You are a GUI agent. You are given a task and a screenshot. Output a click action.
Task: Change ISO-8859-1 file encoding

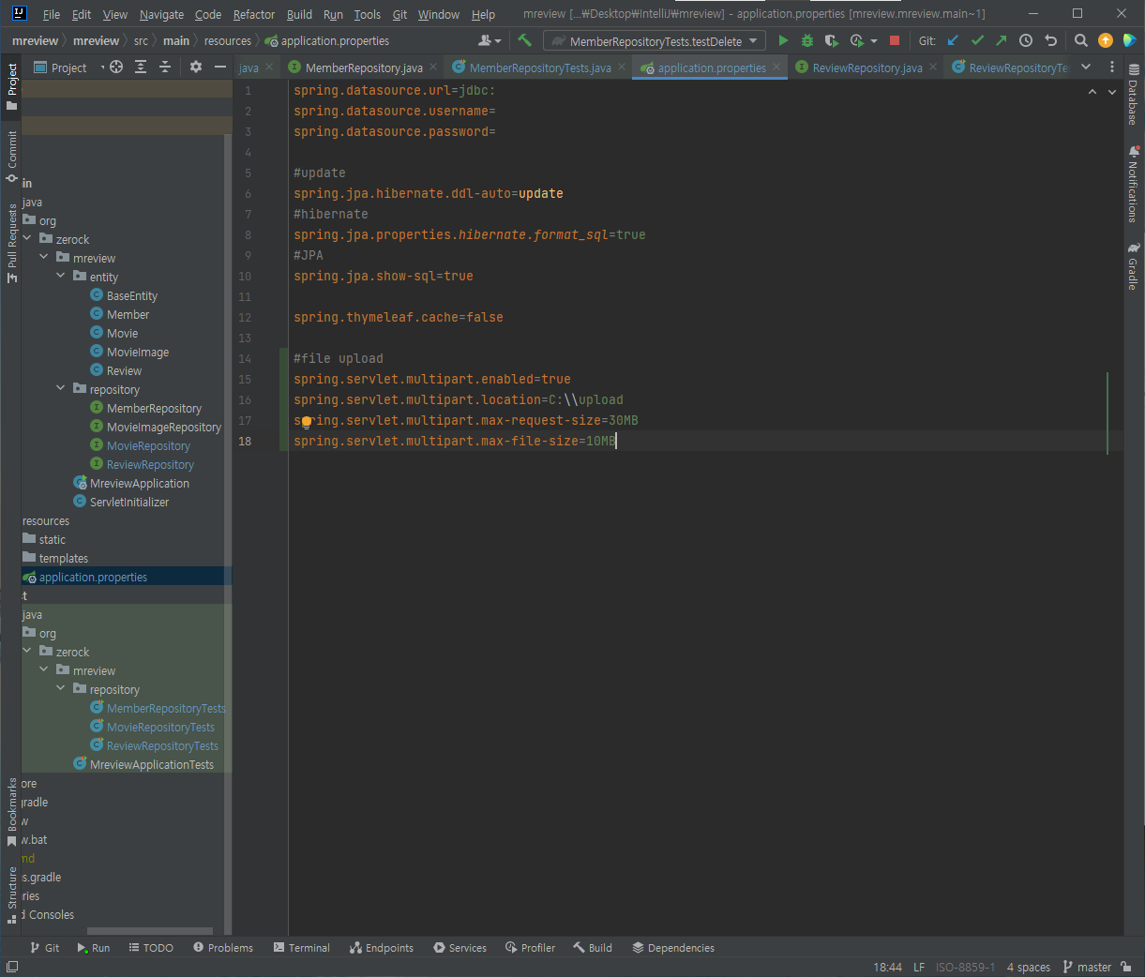pyautogui.click(x=965, y=967)
